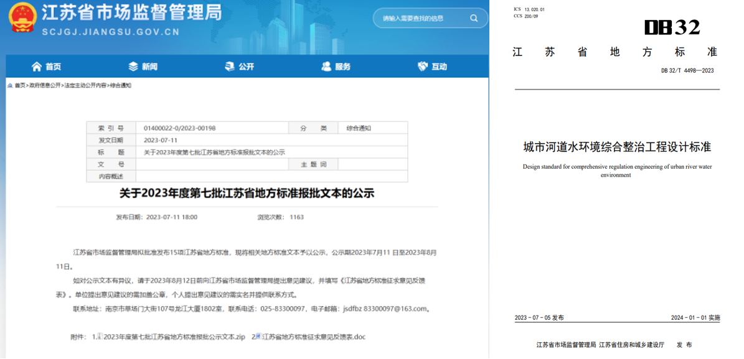The height and width of the screenshot is (359, 744).
Task: Click the doc file icon on attachment 2
Action: [x=257, y=337]
